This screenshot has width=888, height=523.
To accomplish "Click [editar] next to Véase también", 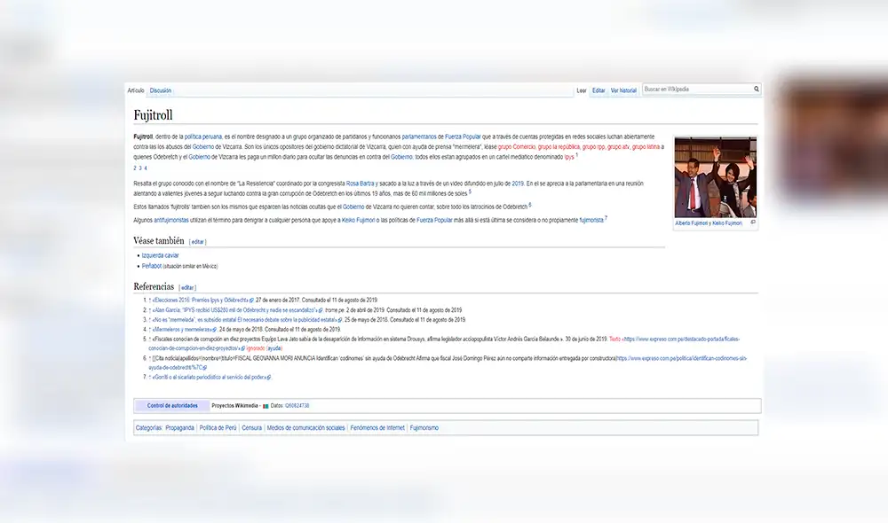I will [197, 240].
